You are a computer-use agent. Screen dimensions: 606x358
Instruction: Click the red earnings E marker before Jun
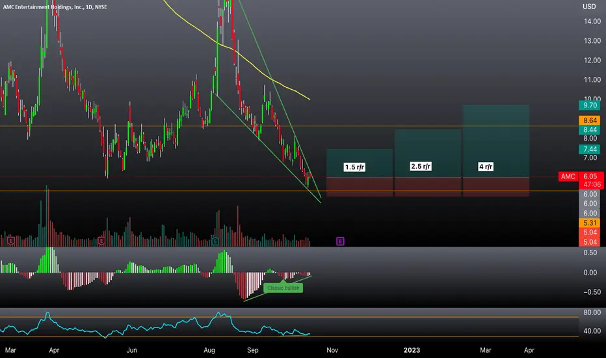[x=101, y=241]
